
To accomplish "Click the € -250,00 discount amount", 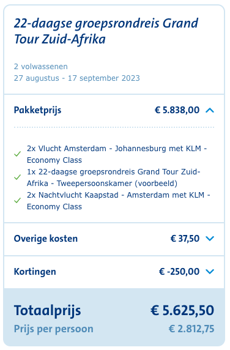I will 179,272.
